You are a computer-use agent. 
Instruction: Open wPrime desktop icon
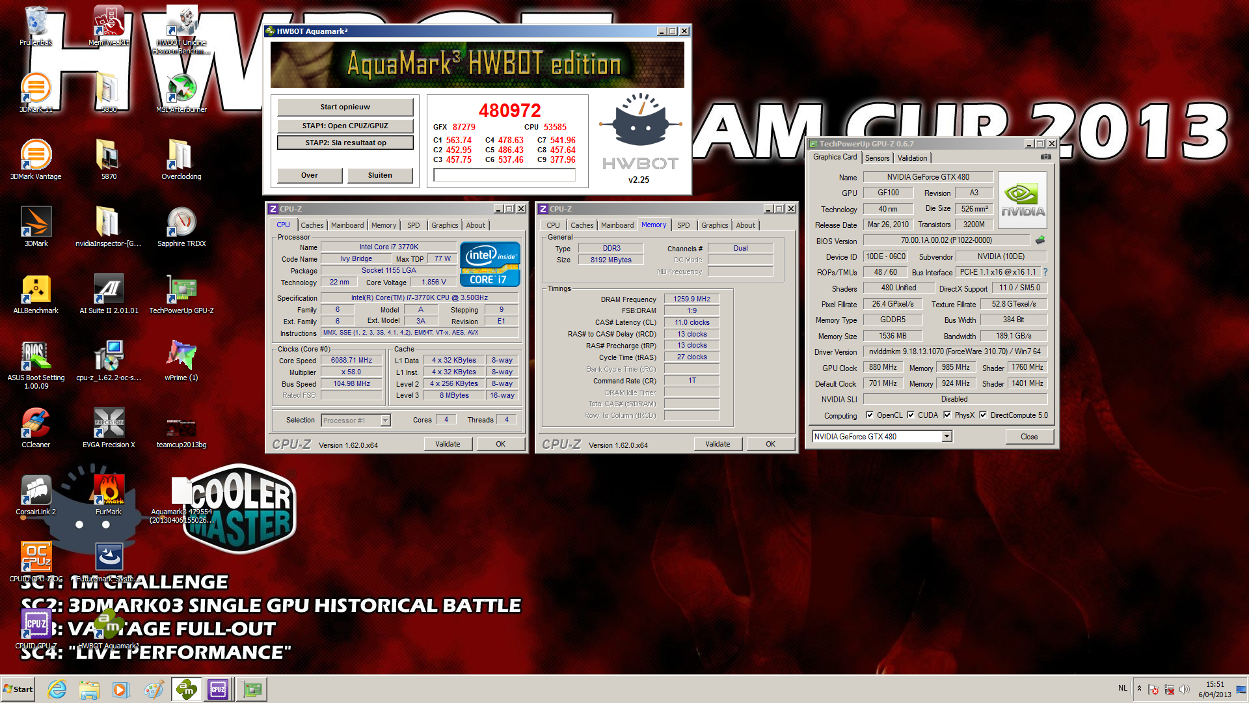(x=181, y=361)
